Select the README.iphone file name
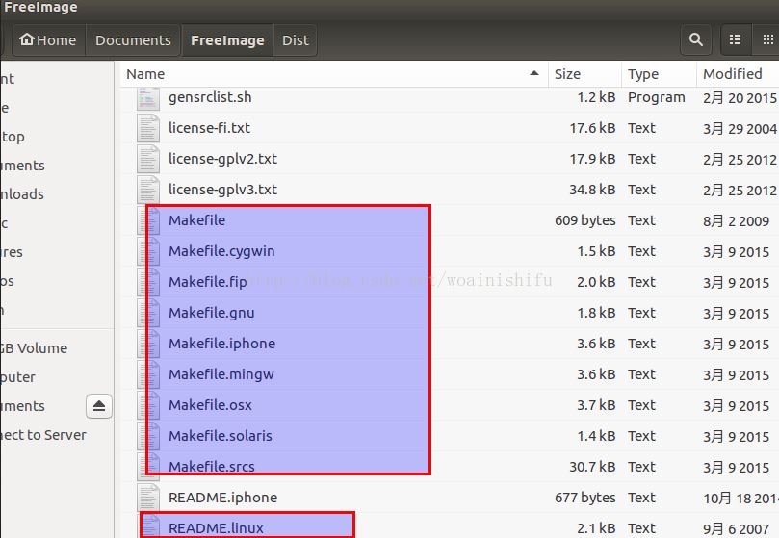 click(223, 498)
